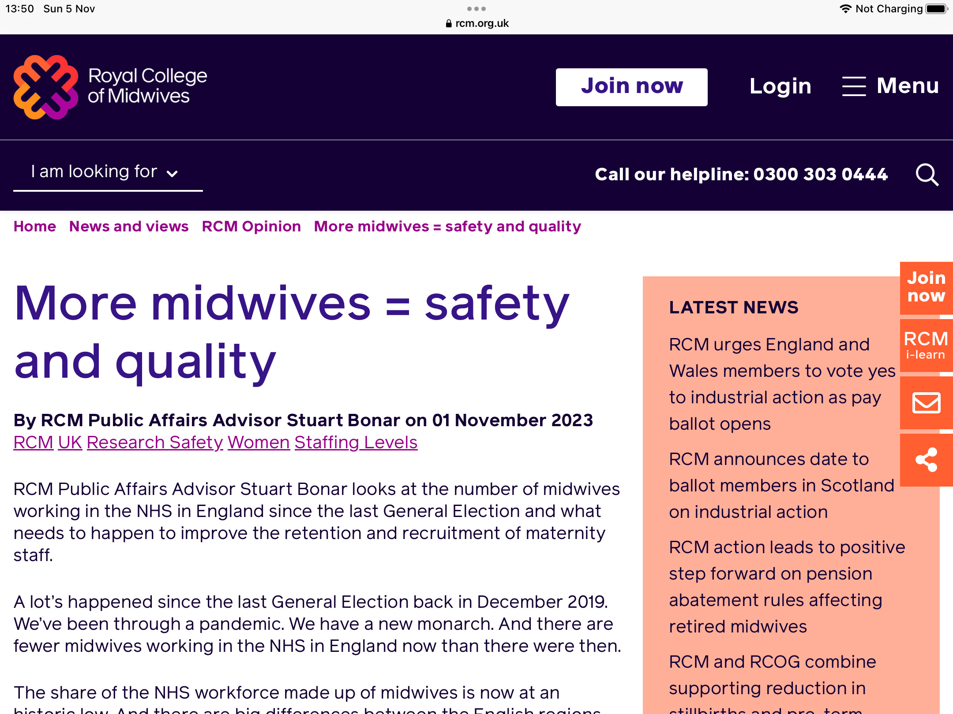Click the envelope email icon
Image resolution: width=953 pixels, height=714 pixels.
click(x=927, y=403)
